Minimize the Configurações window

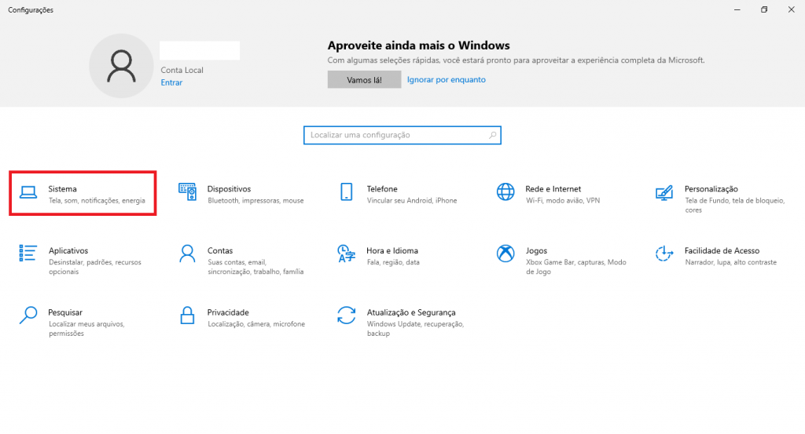click(737, 9)
